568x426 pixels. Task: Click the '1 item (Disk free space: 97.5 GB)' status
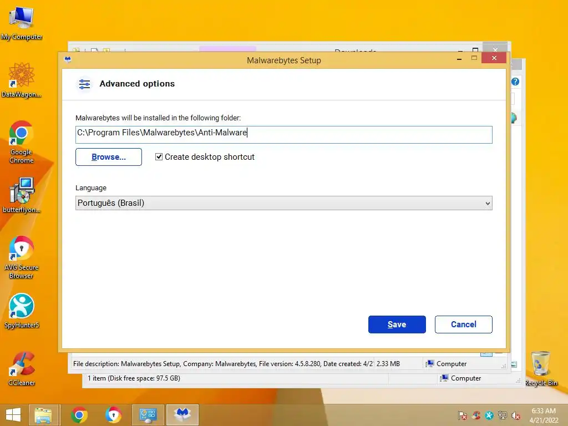(x=134, y=378)
